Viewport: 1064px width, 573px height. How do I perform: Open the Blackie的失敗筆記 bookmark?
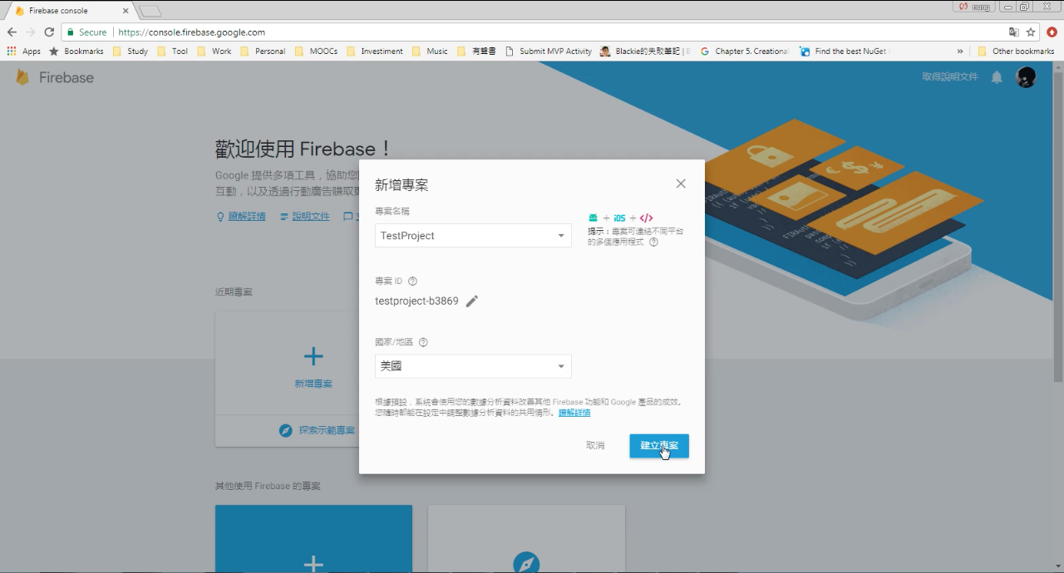pyautogui.click(x=645, y=51)
